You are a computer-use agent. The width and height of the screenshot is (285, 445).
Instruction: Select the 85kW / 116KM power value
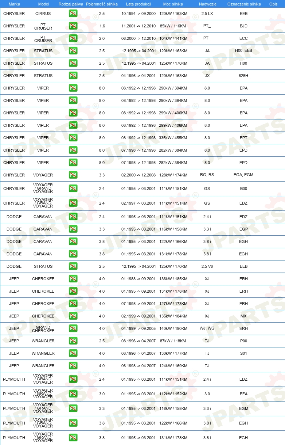[173, 26]
